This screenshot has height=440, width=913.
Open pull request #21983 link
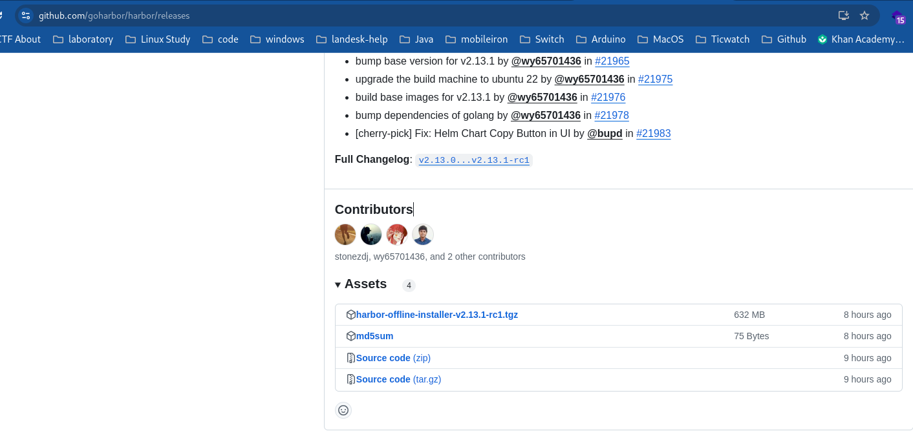[653, 134]
